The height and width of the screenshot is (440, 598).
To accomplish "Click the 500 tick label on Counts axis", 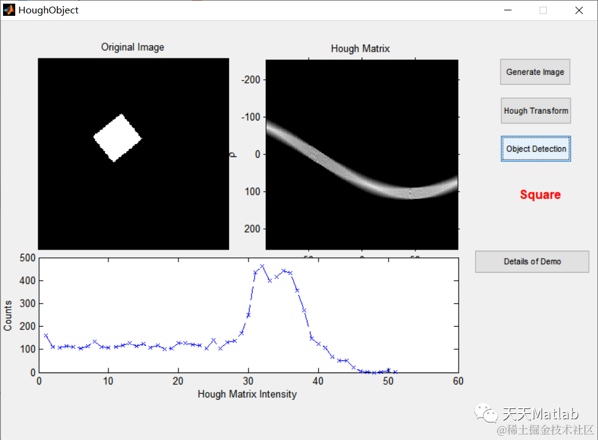I will 27,258.
